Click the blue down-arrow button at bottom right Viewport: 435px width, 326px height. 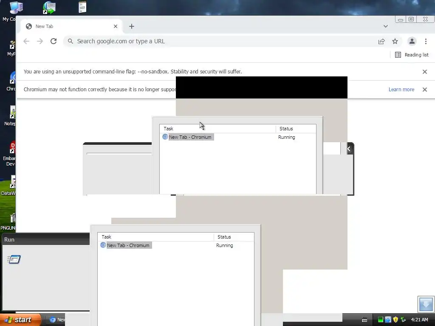(426, 304)
